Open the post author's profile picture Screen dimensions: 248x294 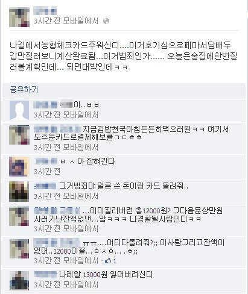click(19, 17)
